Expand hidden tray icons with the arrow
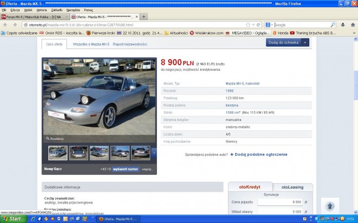The width and height of the screenshot is (358, 223). tap(316, 219)
